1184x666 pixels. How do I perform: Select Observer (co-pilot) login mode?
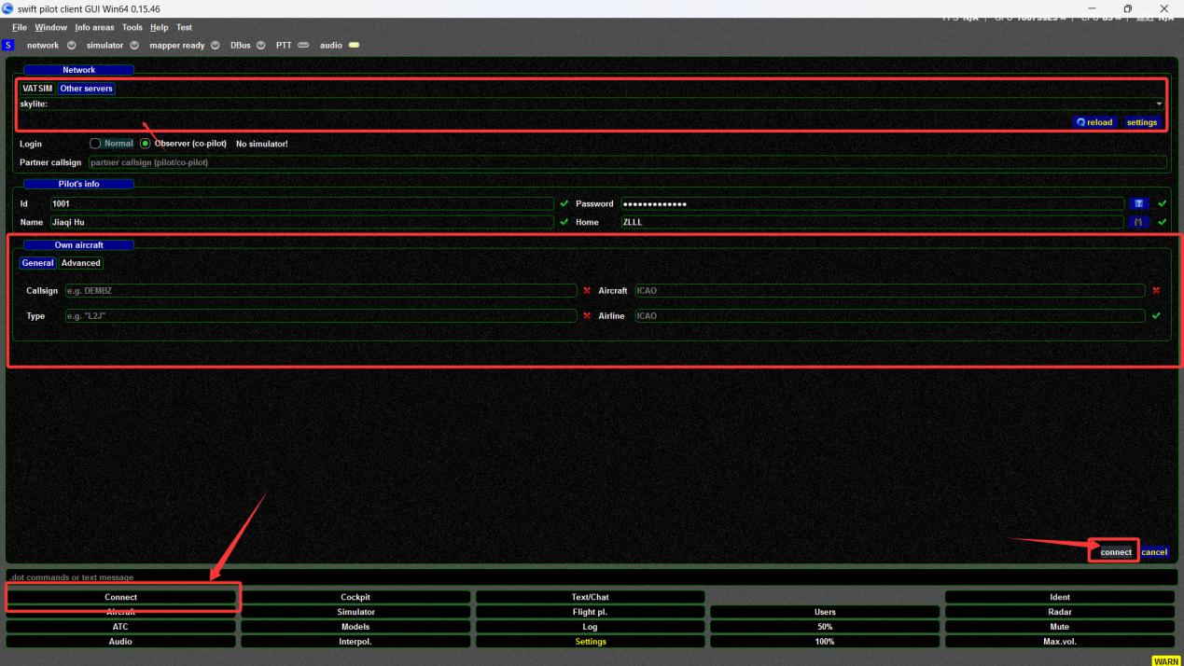point(183,144)
